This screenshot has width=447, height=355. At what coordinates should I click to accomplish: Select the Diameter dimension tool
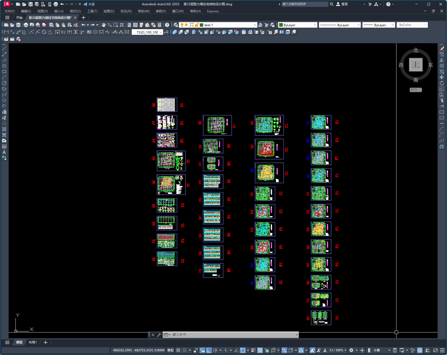pos(44,32)
